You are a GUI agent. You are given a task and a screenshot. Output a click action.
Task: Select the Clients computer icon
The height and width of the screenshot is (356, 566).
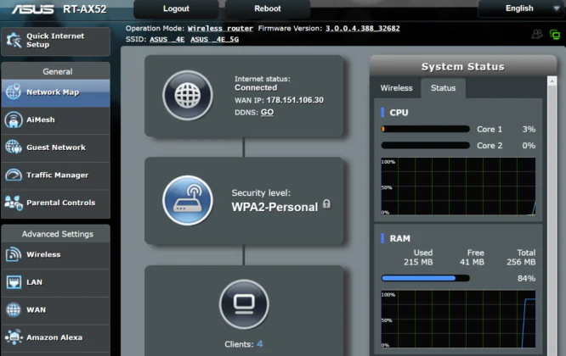pos(244,304)
